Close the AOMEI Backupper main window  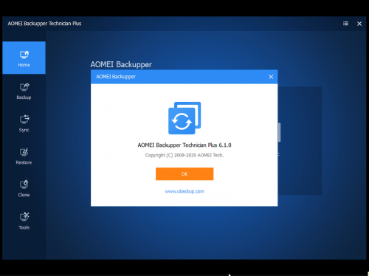coord(359,24)
